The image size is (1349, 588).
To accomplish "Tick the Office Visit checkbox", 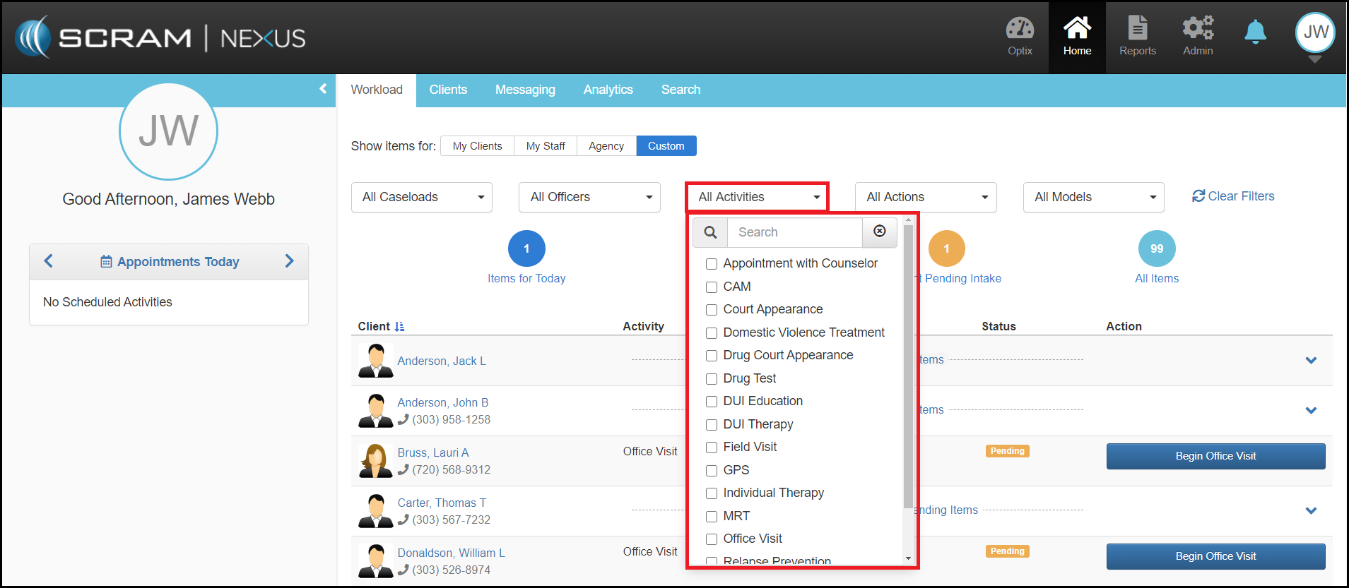I will (712, 539).
